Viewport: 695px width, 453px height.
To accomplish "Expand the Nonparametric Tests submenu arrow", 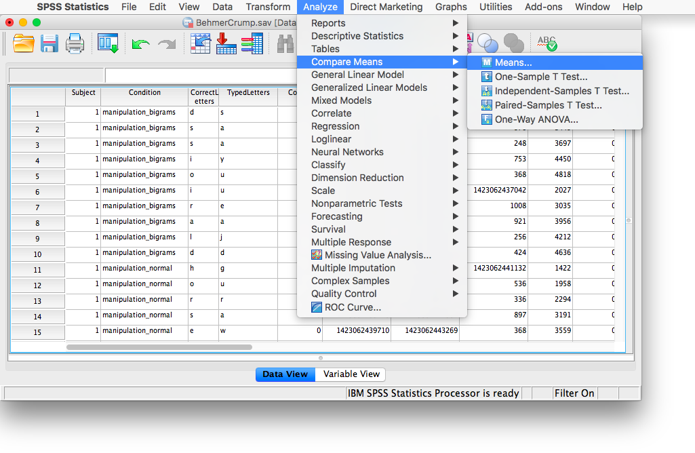I will click(x=455, y=203).
